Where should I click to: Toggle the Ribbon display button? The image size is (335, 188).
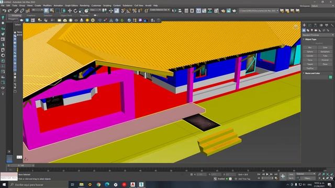click(198, 10)
